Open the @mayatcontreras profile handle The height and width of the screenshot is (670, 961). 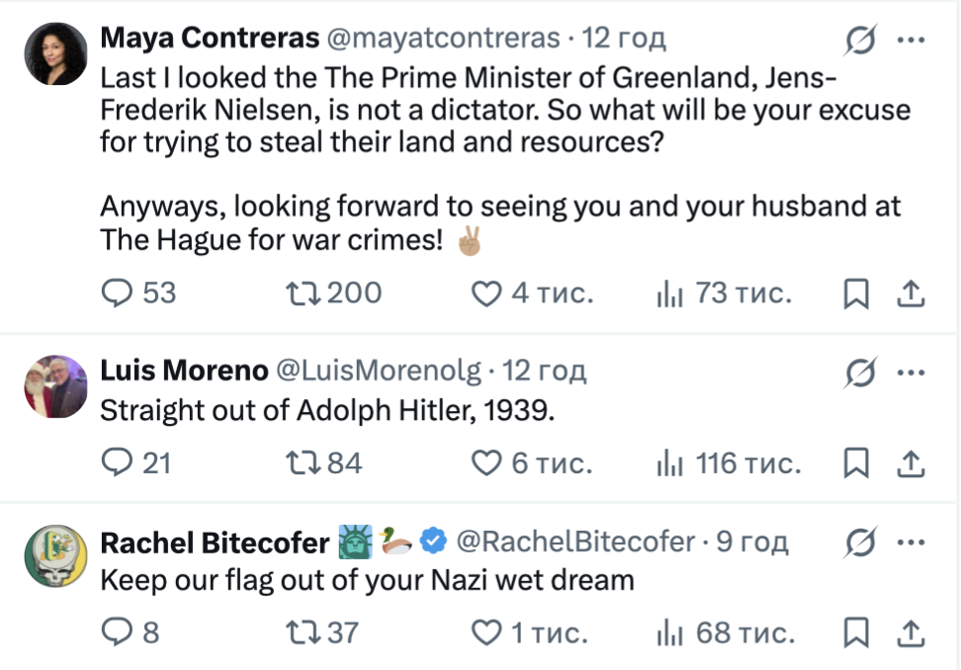(x=442, y=39)
